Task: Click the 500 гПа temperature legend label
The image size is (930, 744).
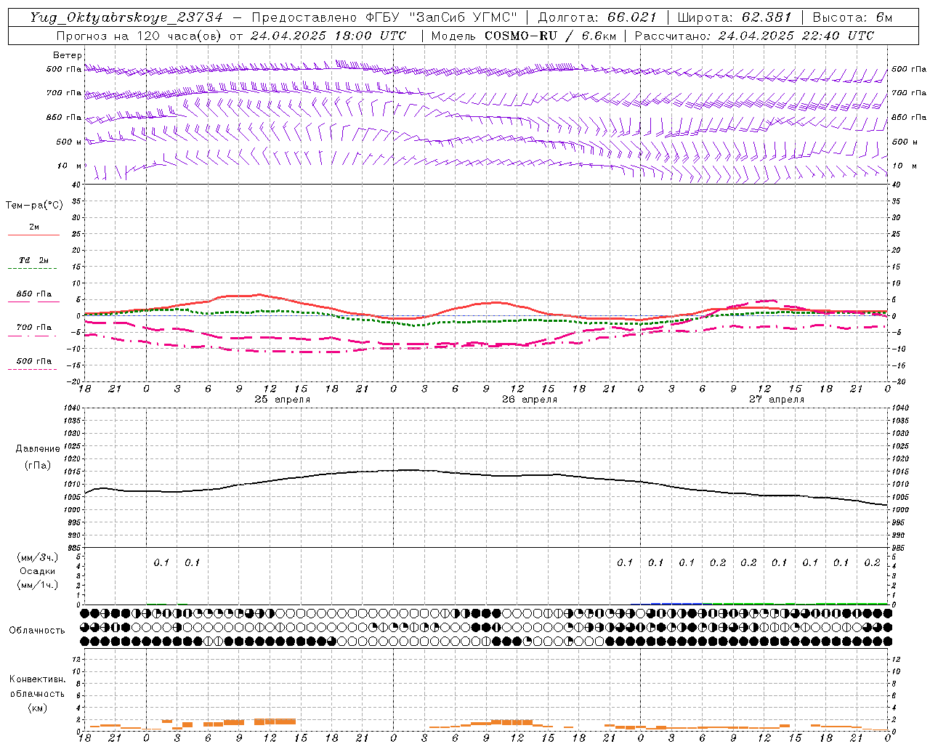Action: coord(34,361)
